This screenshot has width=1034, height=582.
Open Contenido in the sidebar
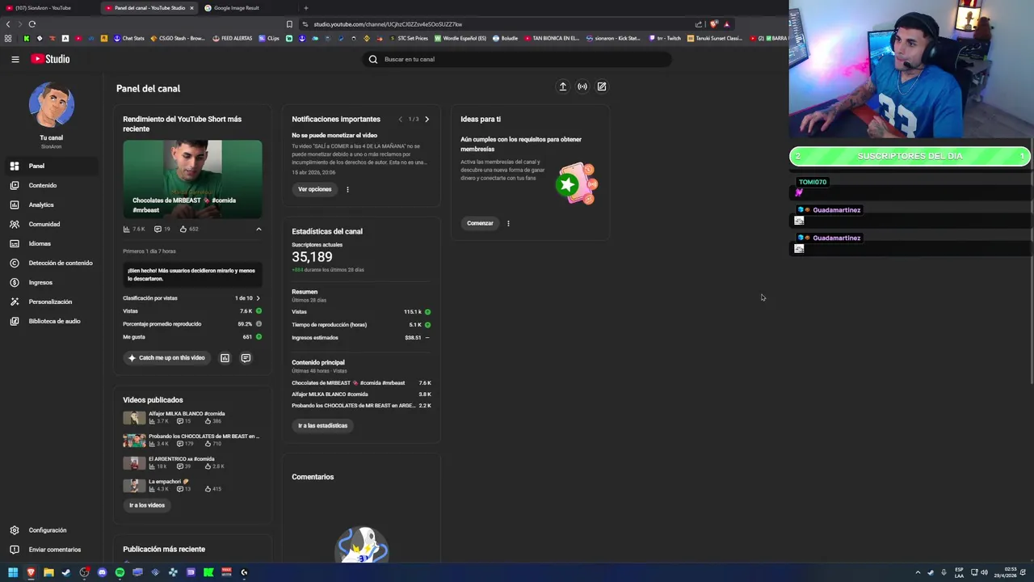coord(50,185)
